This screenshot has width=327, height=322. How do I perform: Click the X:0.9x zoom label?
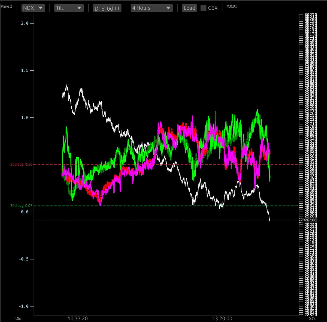pyautogui.click(x=232, y=6)
